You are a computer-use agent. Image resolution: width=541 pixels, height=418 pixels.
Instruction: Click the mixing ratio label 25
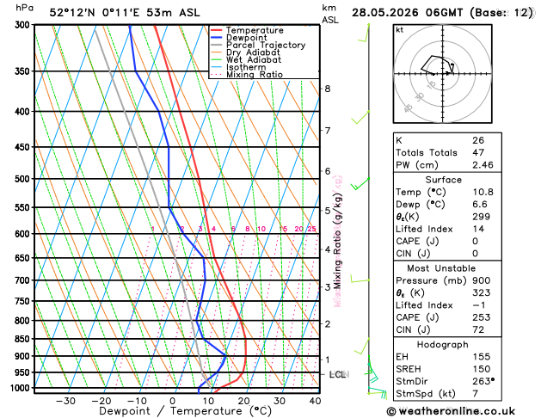312,229
